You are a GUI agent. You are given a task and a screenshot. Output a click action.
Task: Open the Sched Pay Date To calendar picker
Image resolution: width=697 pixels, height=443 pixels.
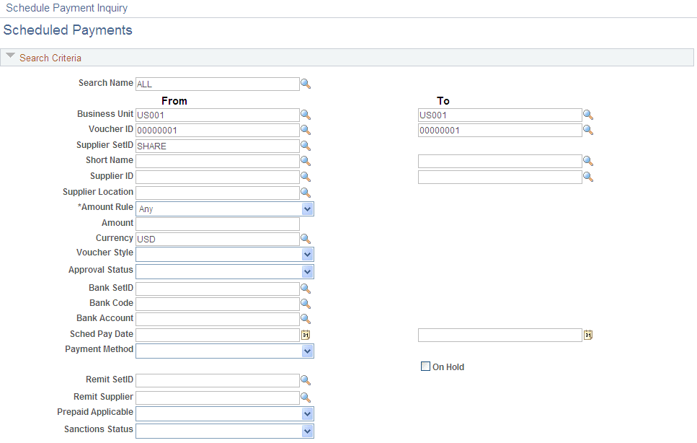pos(587,334)
